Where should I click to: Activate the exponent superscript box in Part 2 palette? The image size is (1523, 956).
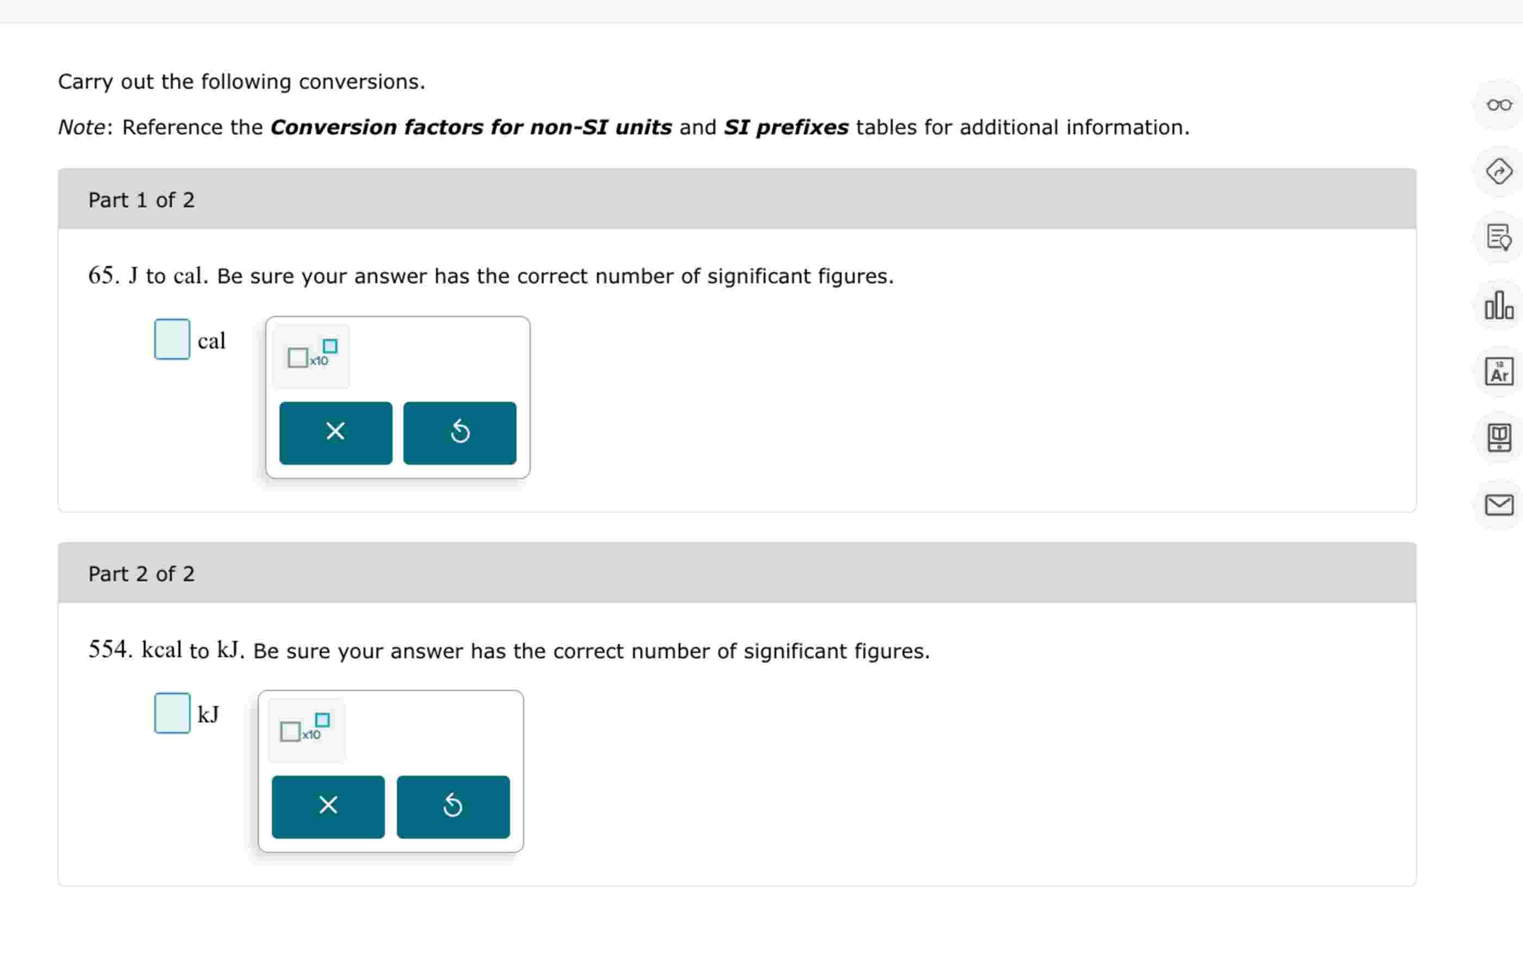322,719
